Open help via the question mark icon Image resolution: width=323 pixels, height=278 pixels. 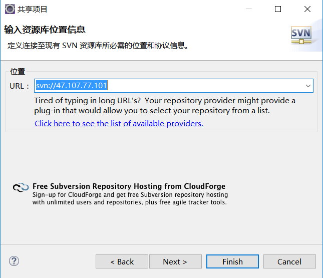14,261
